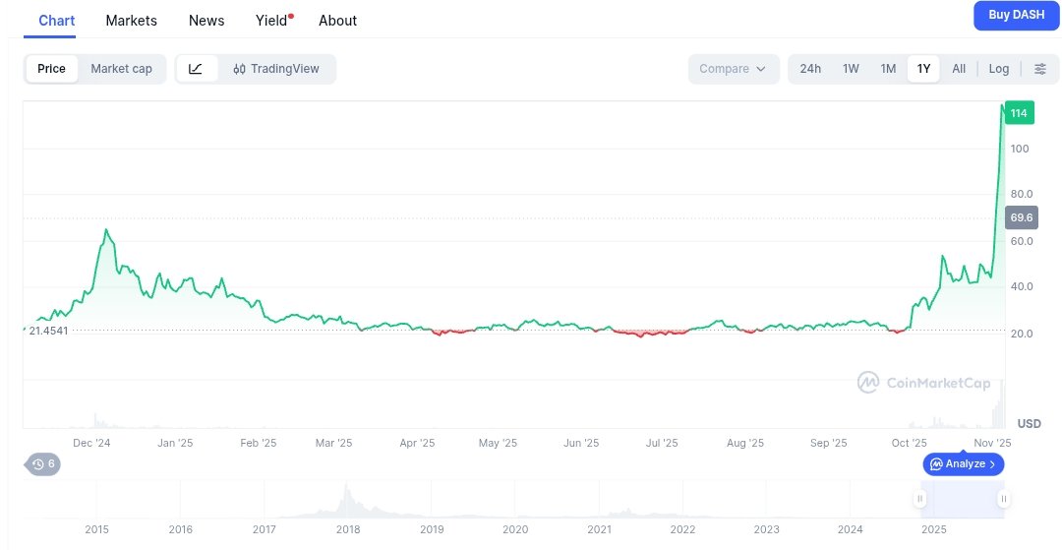
Task: Toggle the Log scale option
Action: tap(998, 69)
